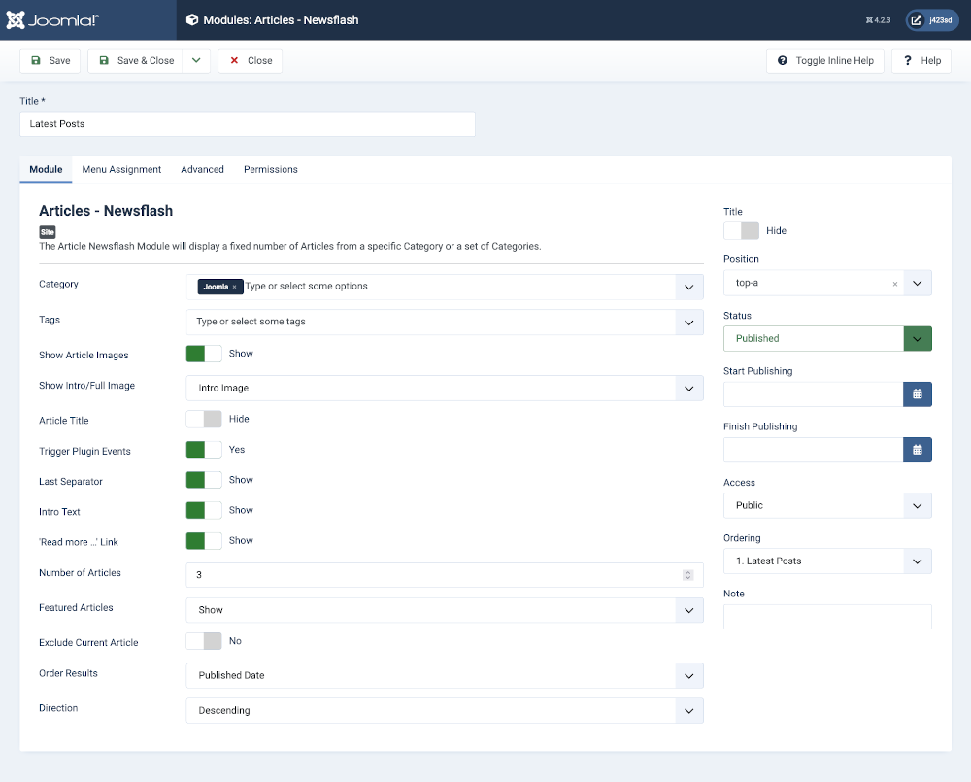Viewport: 971px width, 782px height.
Task: Switch Exclude Current Article to Yes
Action: (x=203, y=640)
